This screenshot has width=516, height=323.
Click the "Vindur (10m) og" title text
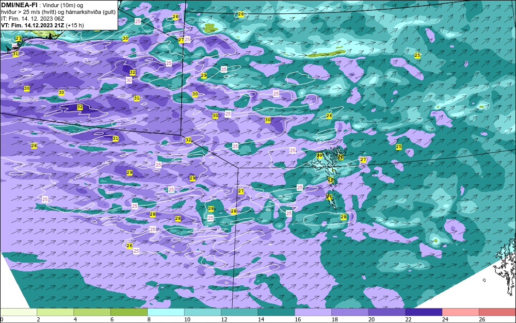click(63, 5)
